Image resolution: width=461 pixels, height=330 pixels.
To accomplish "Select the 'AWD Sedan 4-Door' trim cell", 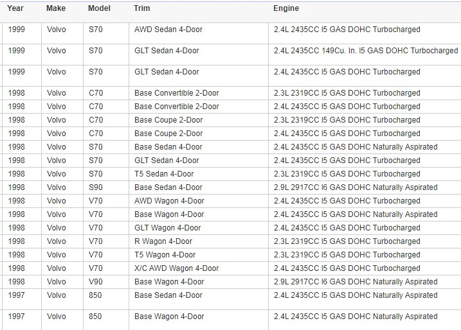I will point(168,30).
